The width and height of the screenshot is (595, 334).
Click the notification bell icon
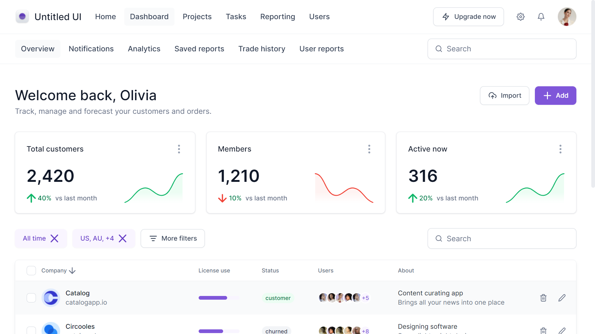tap(541, 17)
